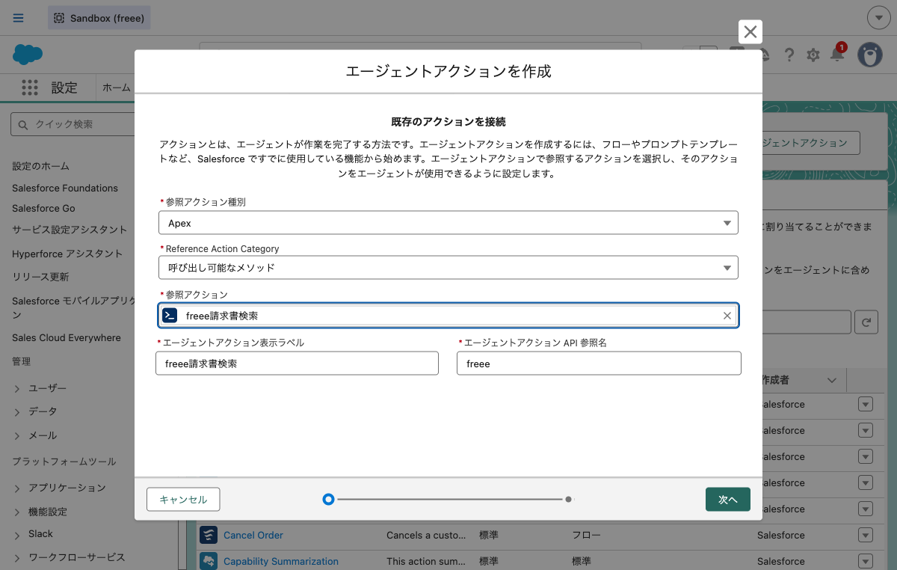Screen dimensions: 897x570
Task: Select the 設定 tab
Action: (x=65, y=88)
